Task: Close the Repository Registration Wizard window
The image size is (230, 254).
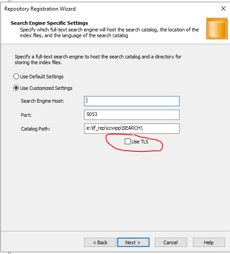Action: tap(223, 8)
